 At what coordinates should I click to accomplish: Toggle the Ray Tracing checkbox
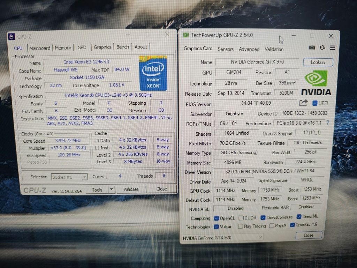(x=240, y=226)
